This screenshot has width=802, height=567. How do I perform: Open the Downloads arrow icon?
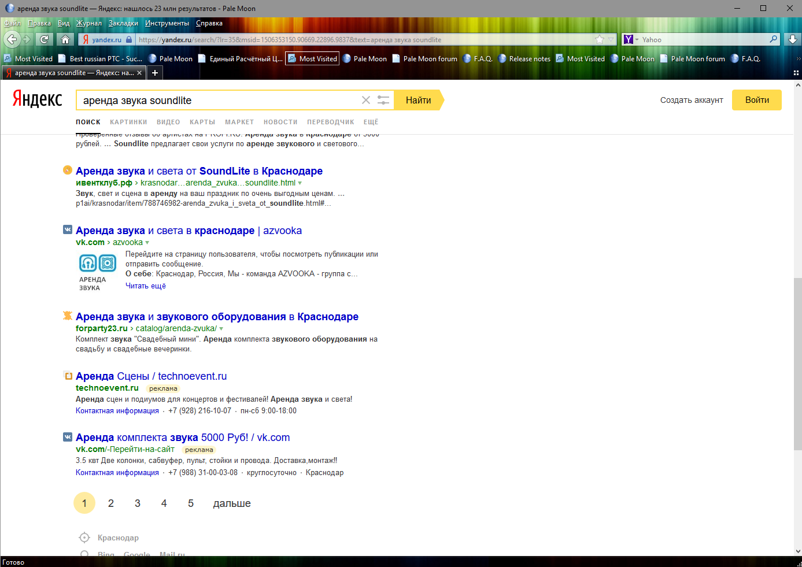pyautogui.click(x=793, y=39)
